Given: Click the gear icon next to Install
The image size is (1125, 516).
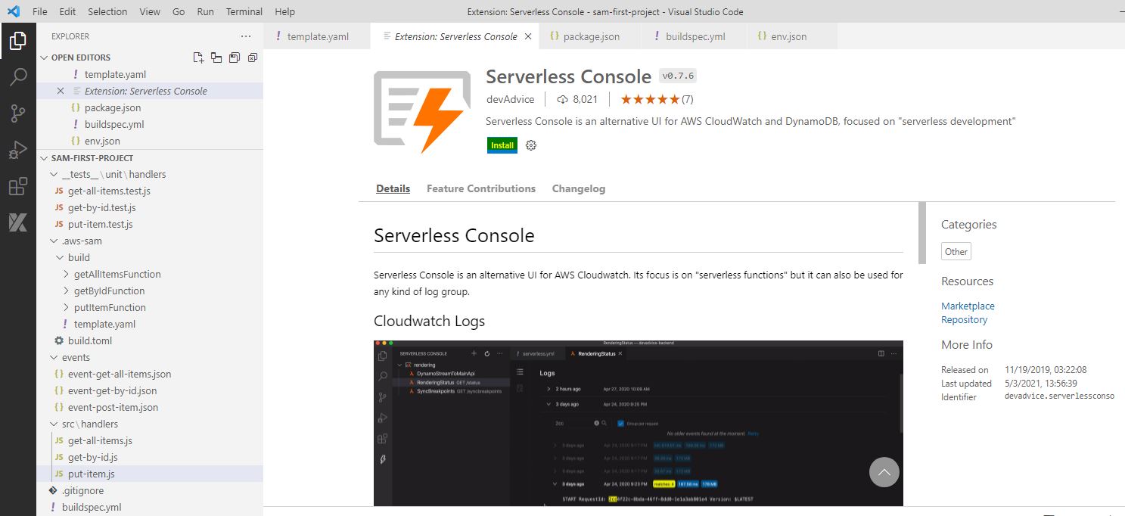Looking at the screenshot, I should pyautogui.click(x=531, y=145).
